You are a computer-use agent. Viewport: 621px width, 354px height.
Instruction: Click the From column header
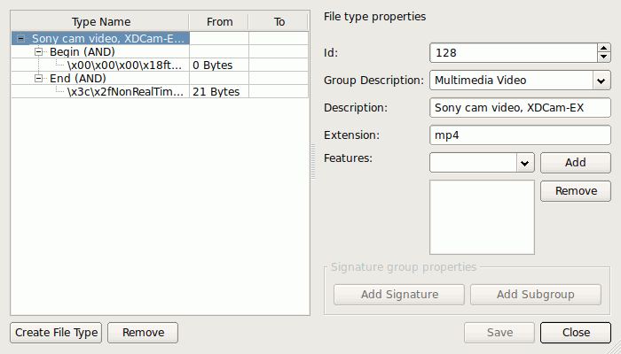219,22
